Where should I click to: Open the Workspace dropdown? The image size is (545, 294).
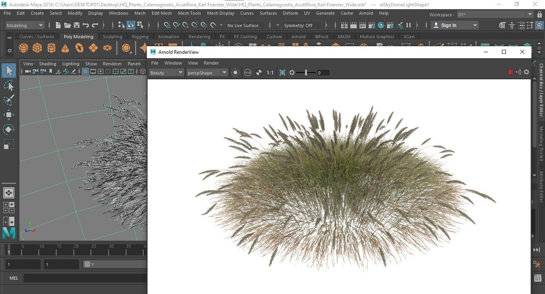point(495,14)
